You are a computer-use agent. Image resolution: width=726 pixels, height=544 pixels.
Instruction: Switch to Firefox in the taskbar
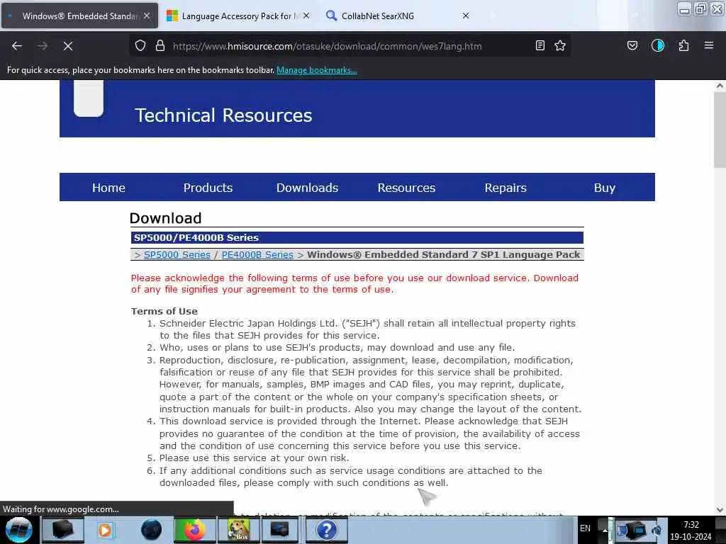(195, 530)
